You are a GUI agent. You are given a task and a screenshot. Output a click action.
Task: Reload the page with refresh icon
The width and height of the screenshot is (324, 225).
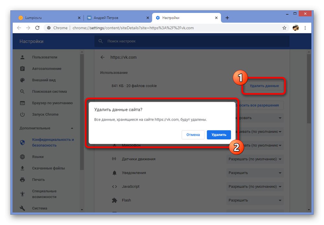coord(37,28)
